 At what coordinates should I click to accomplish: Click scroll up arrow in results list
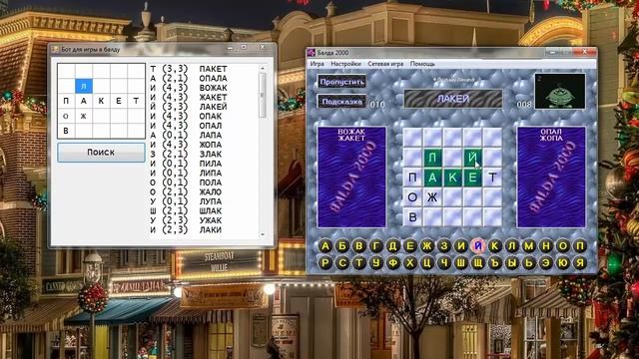click(x=262, y=68)
